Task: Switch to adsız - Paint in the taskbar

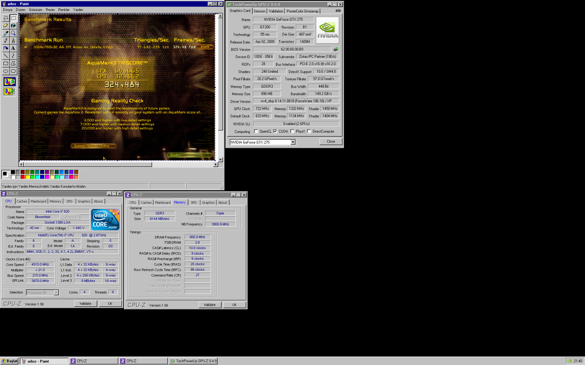Action: point(44,361)
